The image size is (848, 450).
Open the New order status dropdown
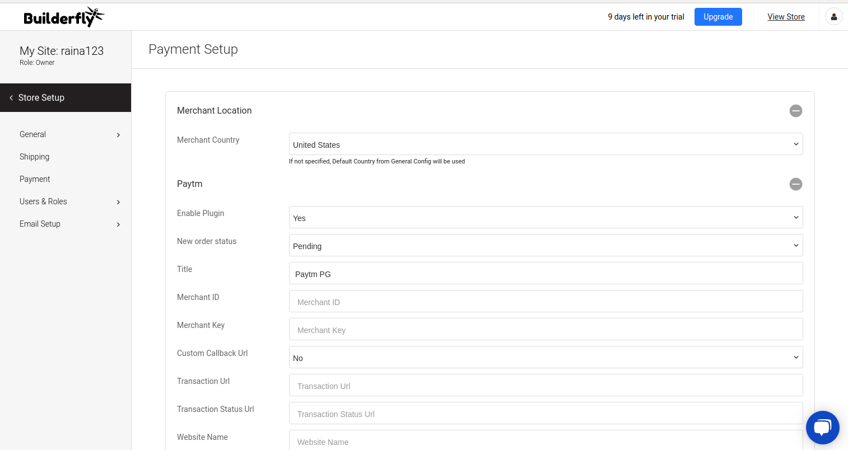point(546,246)
